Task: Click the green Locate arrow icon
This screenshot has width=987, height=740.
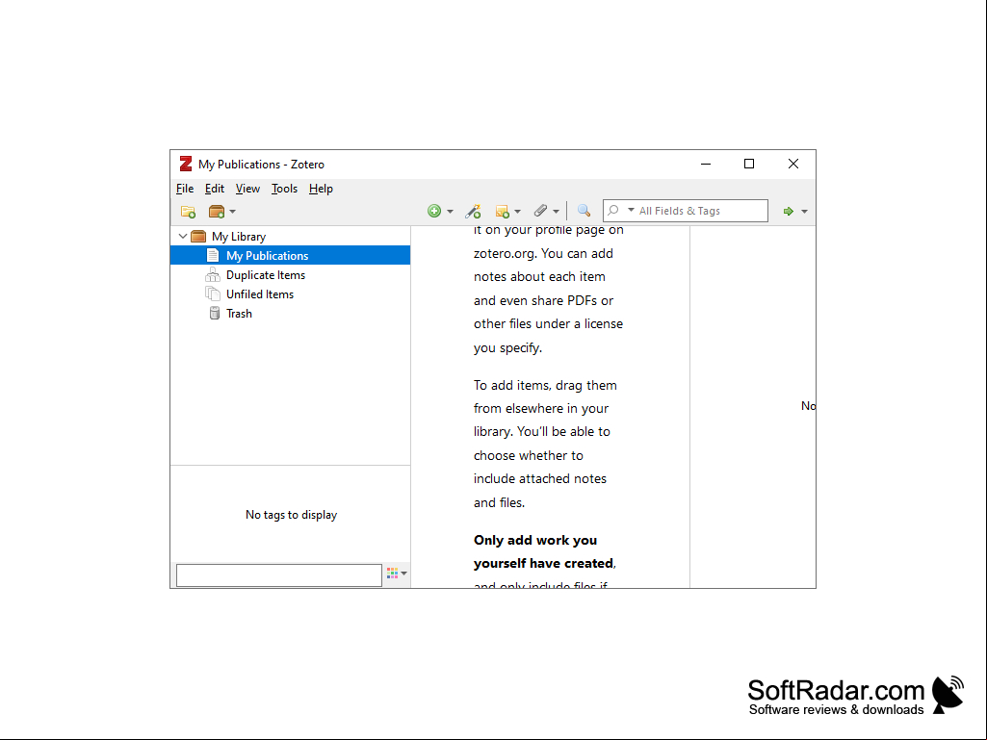Action: coord(788,212)
